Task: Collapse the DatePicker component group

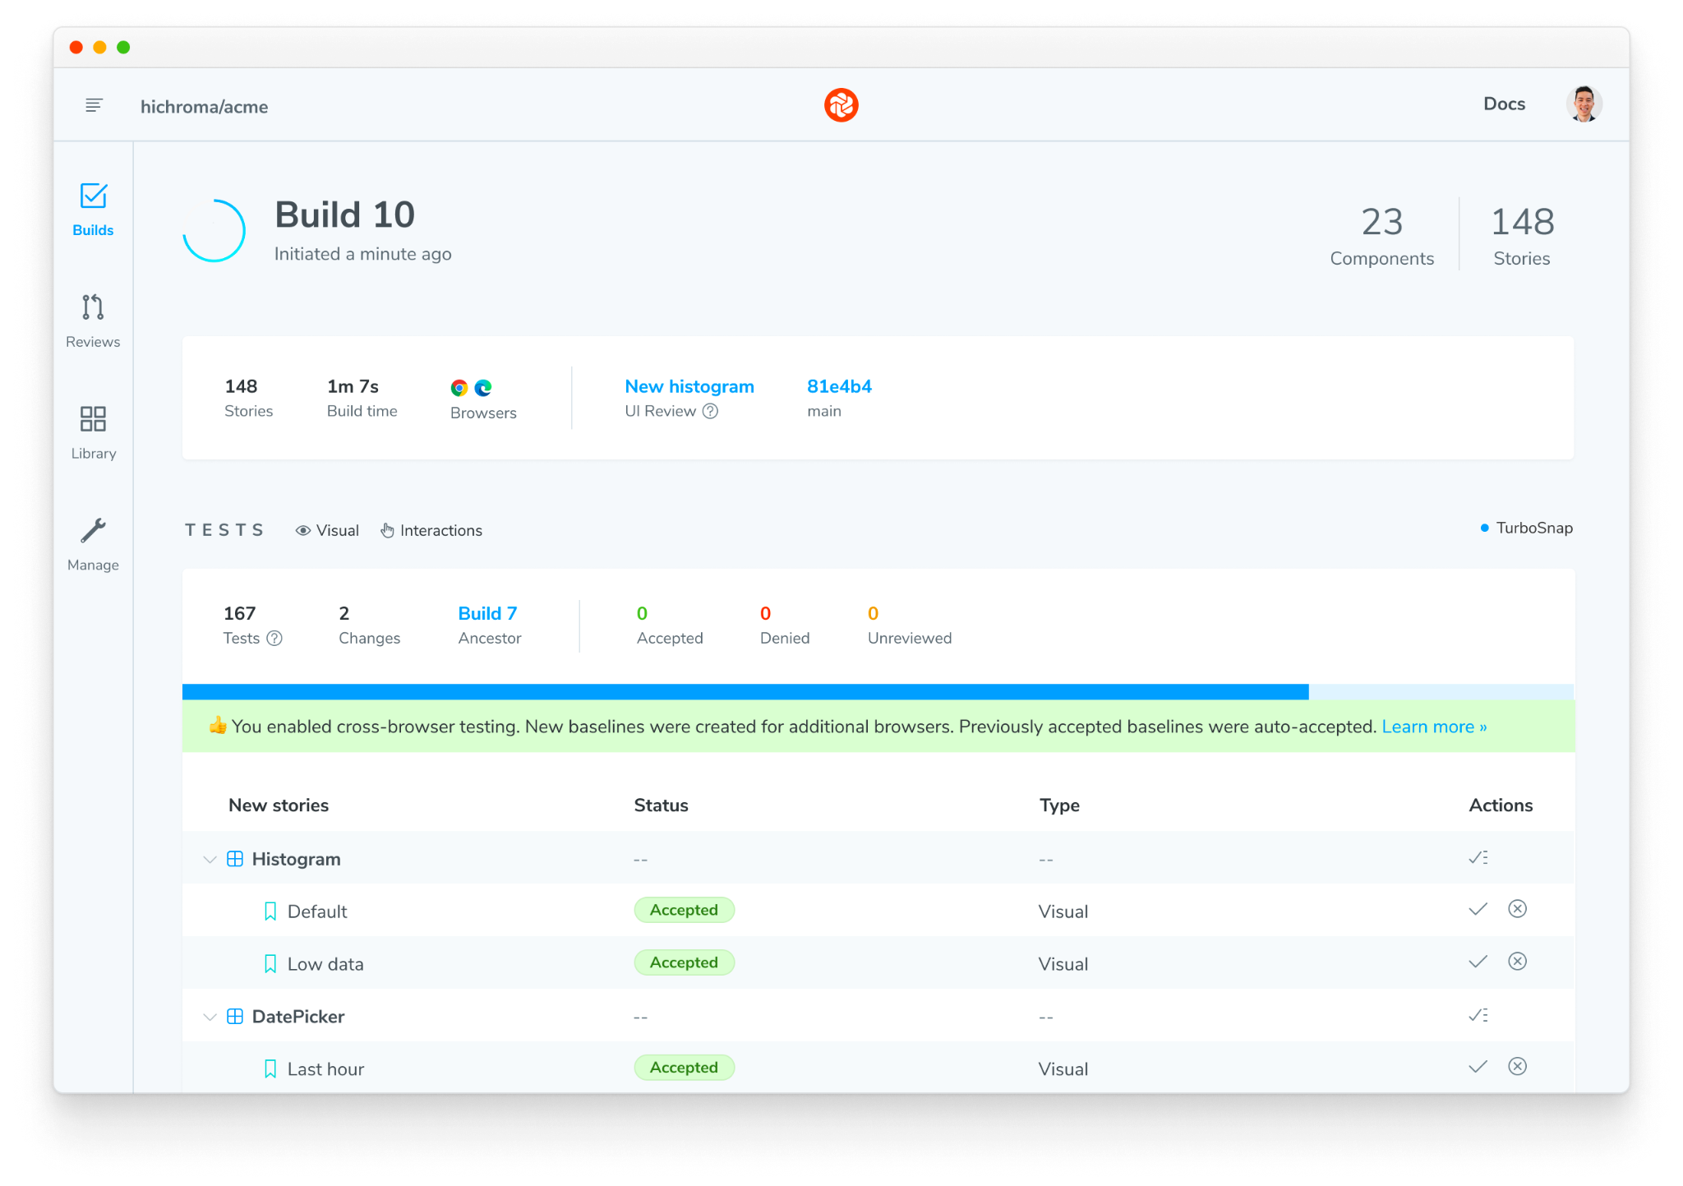Action: click(x=210, y=1017)
